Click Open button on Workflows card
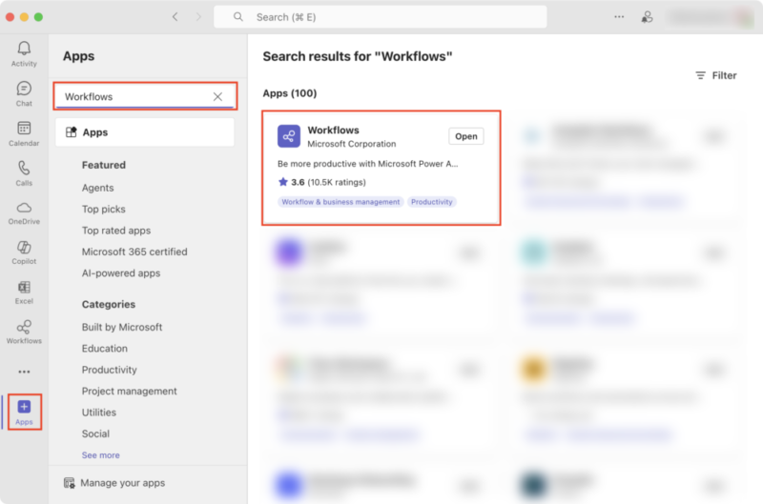The image size is (763, 504). pos(466,136)
